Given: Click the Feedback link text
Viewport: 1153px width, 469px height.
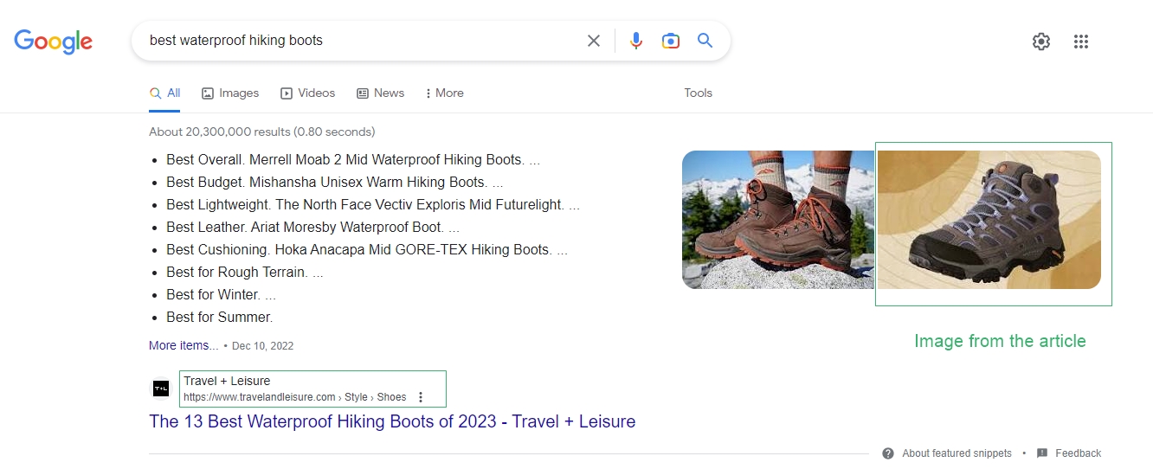Looking at the screenshot, I should pos(1078,453).
